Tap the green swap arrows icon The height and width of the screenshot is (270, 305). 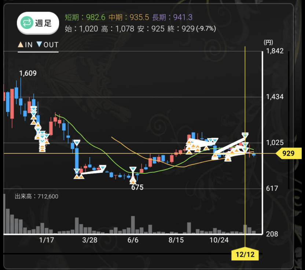pos(27,23)
